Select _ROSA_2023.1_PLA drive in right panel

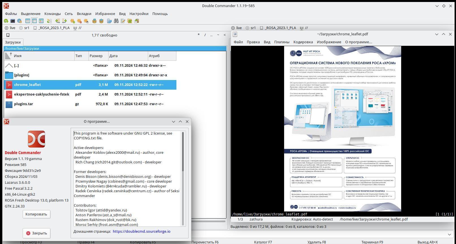click(x=278, y=28)
